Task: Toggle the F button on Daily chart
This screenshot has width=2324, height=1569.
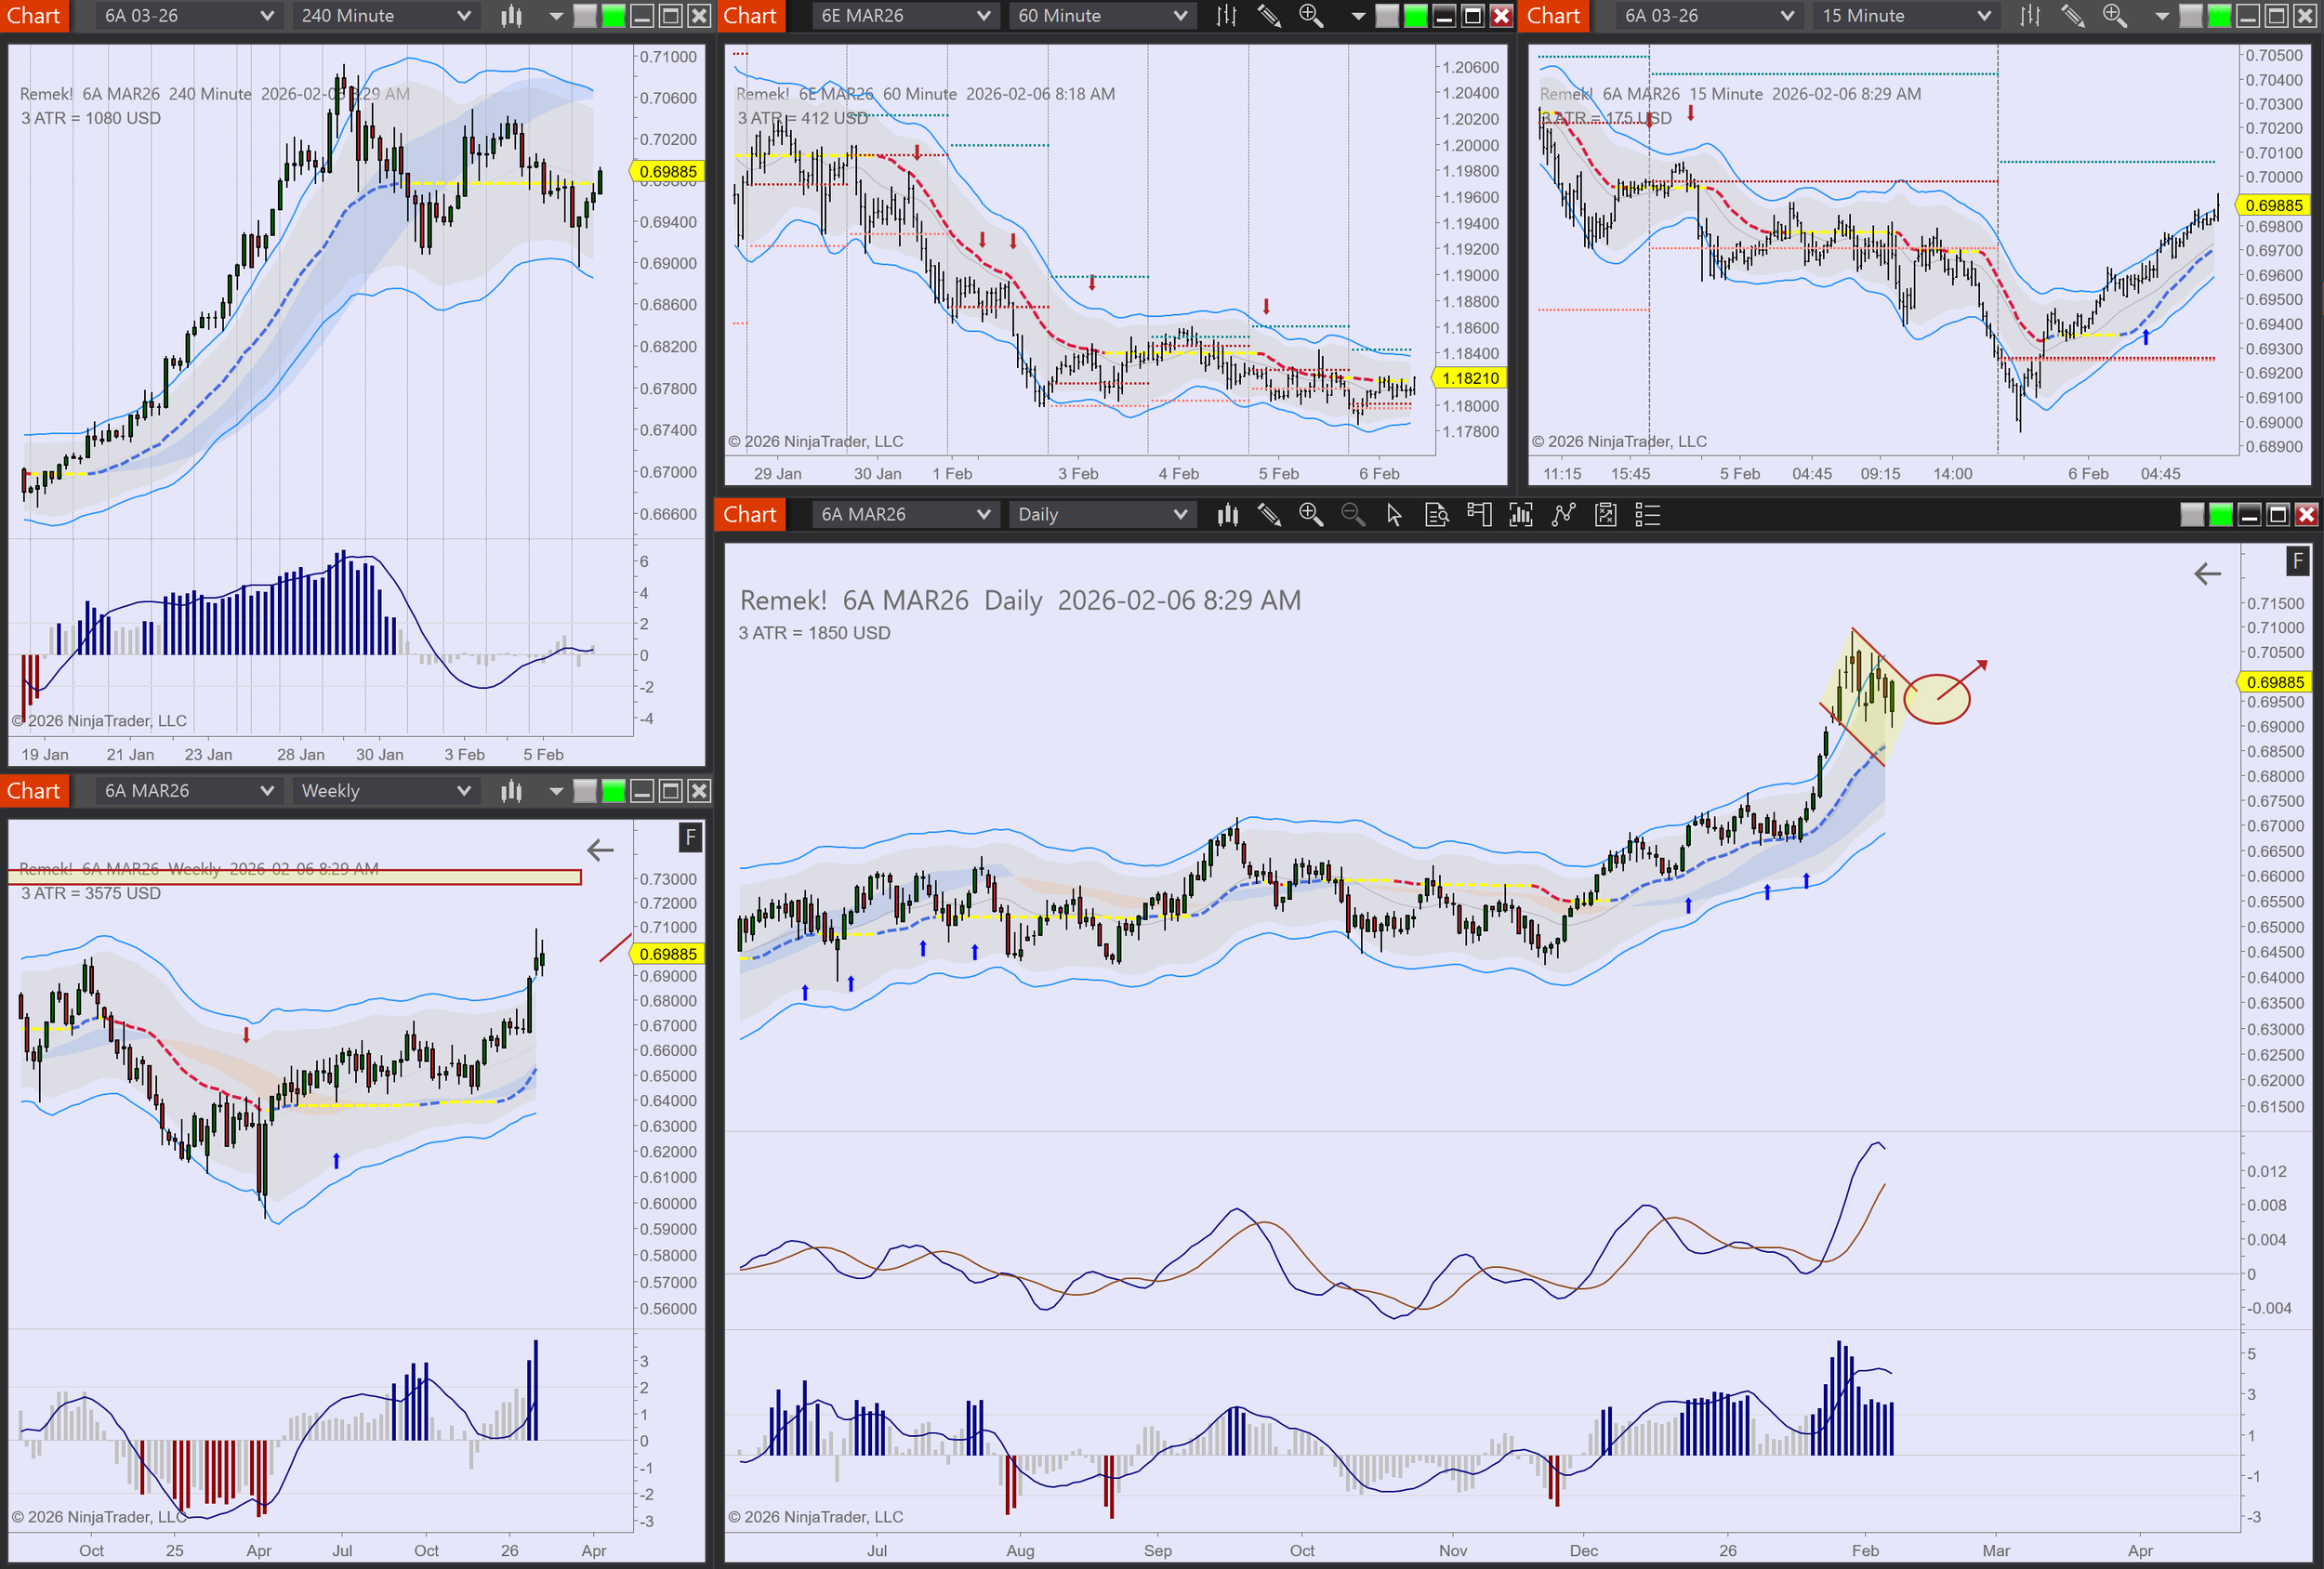Action: (x=2297, y=562)
